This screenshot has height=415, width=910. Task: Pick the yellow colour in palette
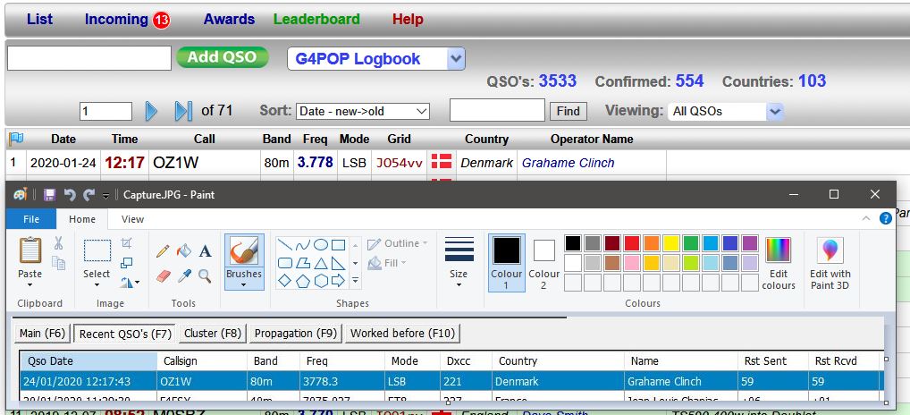(671, 243)
